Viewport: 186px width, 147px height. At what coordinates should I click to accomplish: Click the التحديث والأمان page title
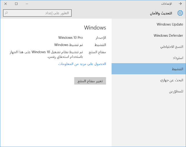click(x=161, y=13)
